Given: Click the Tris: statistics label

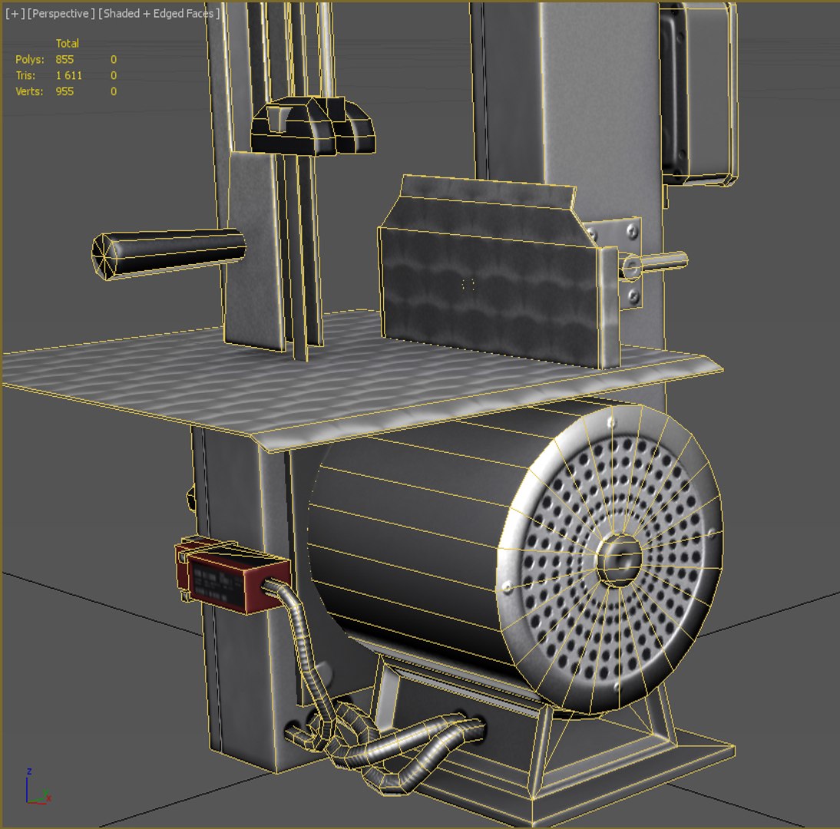Looking at the screenshot, I should pos(25,75).
